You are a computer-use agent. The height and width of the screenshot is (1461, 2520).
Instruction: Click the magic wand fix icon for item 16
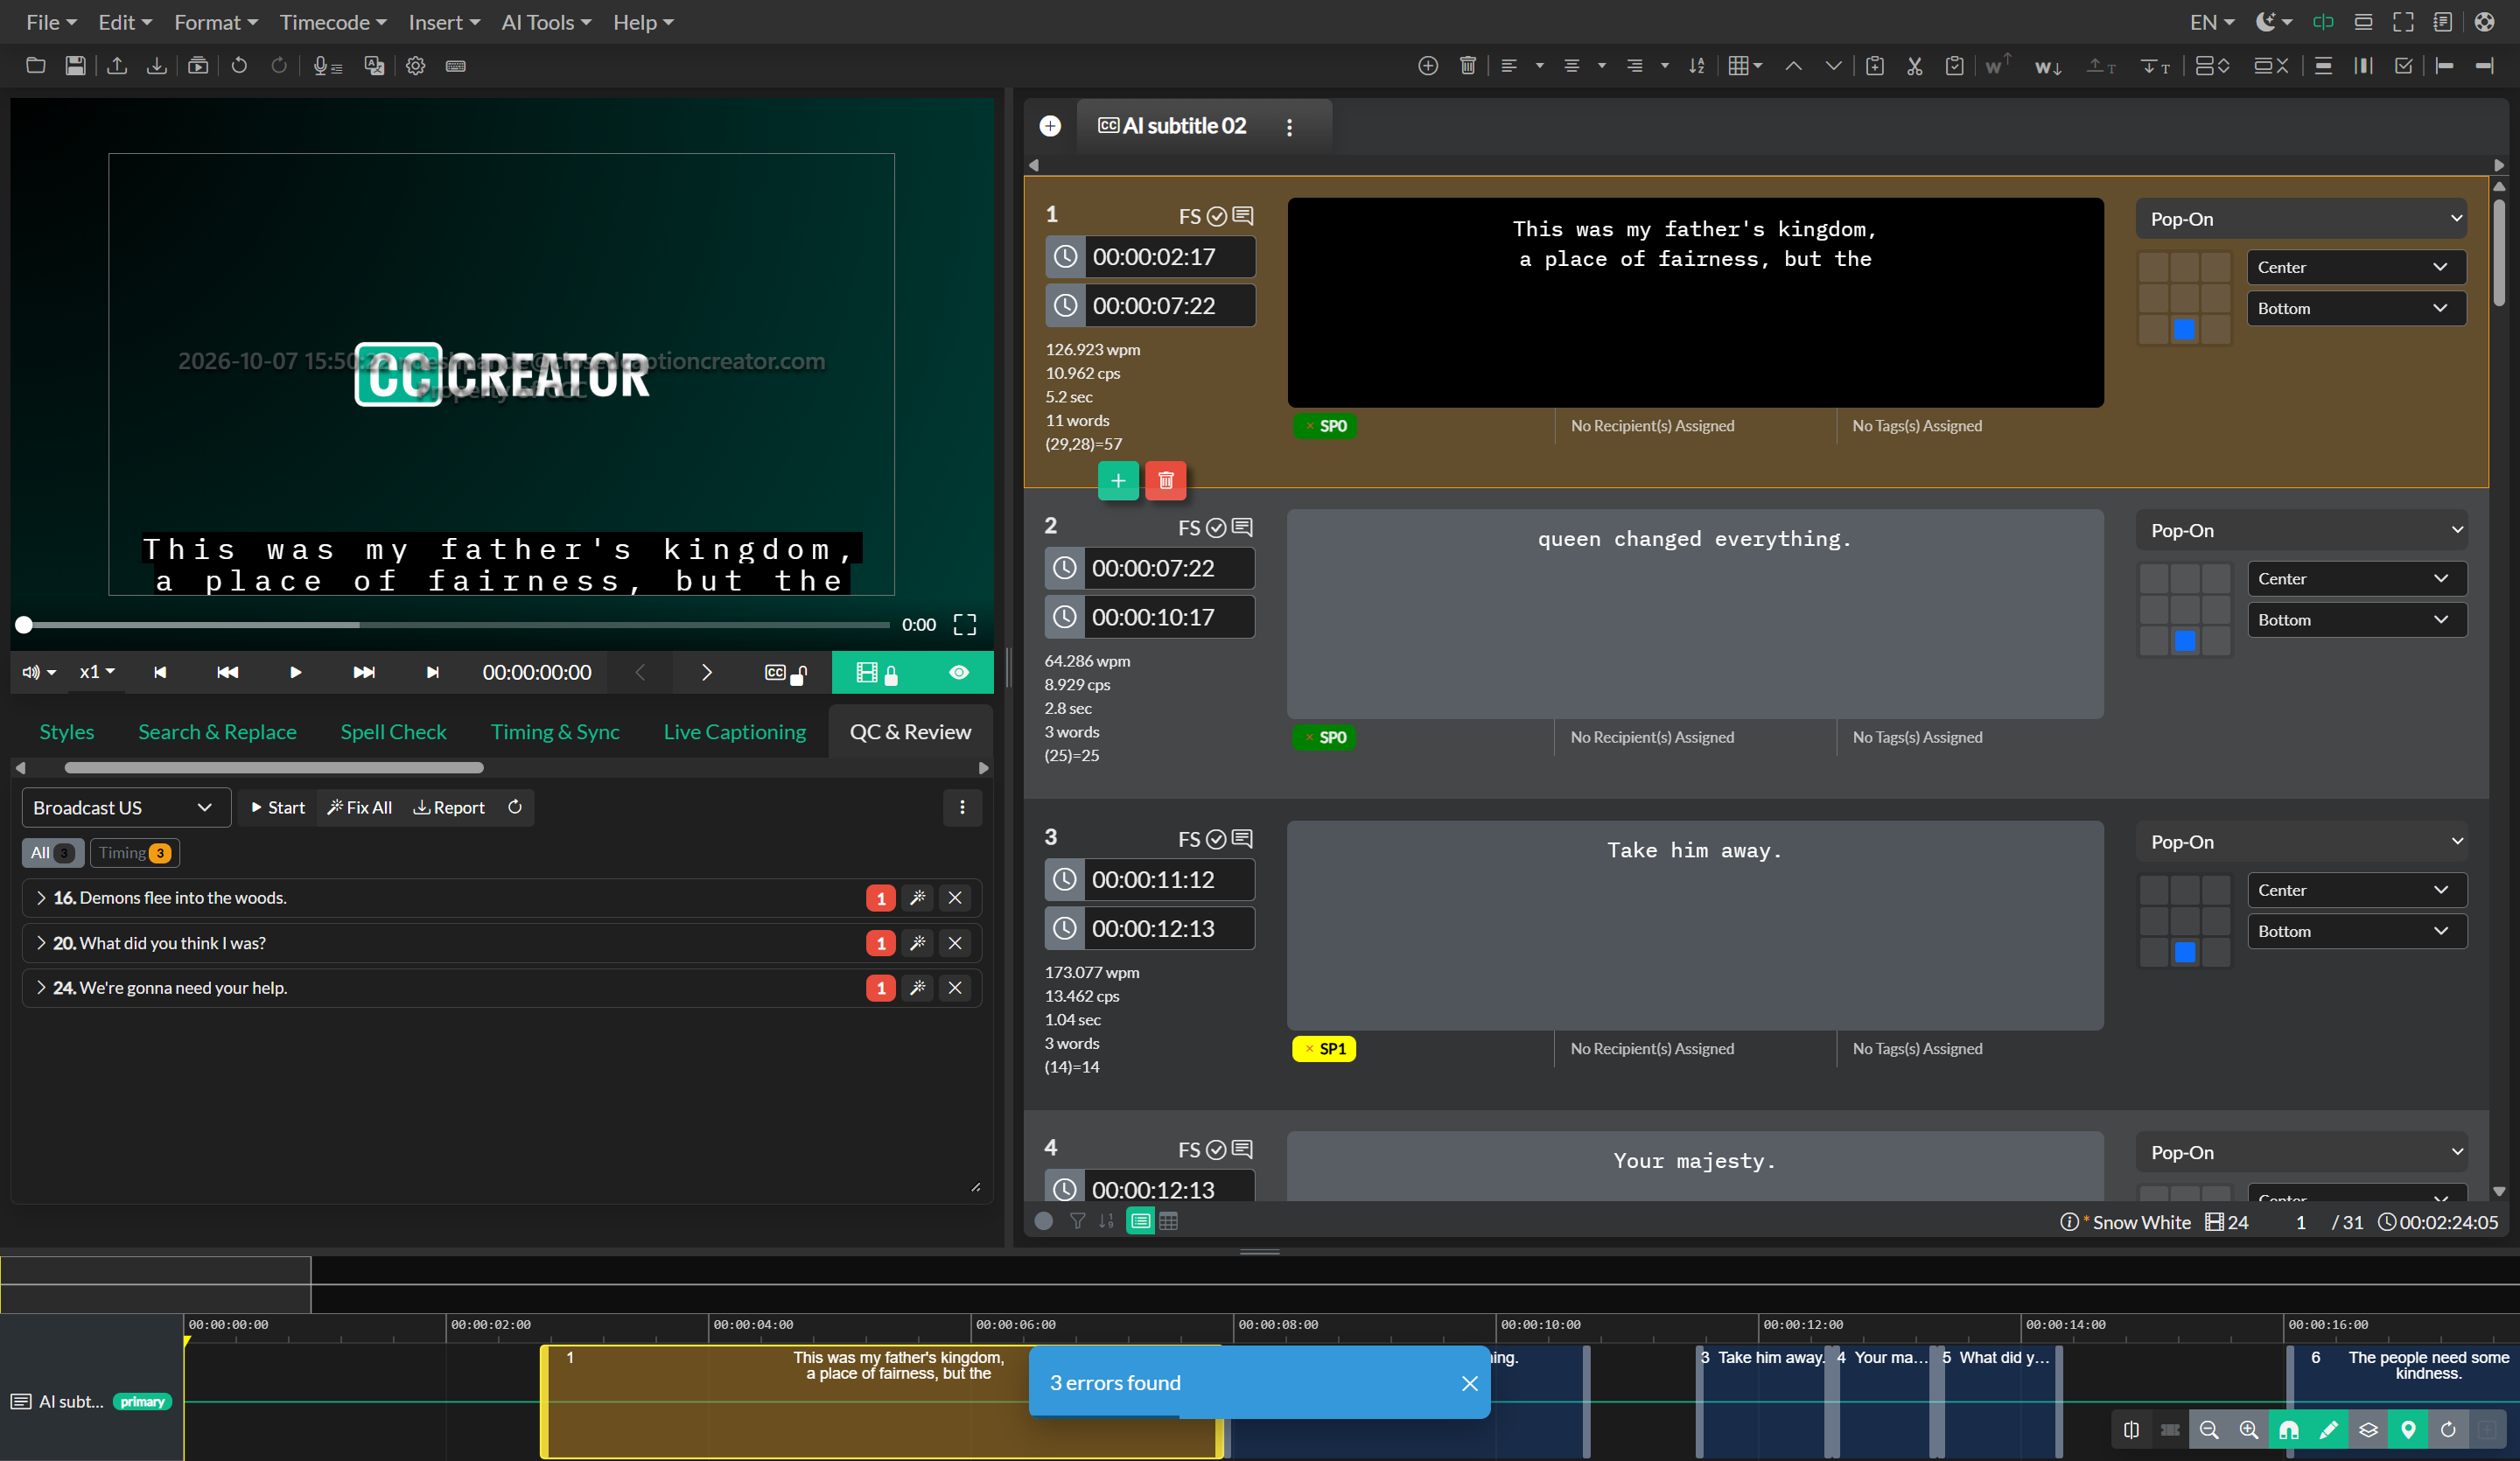(x=917, y=898)
